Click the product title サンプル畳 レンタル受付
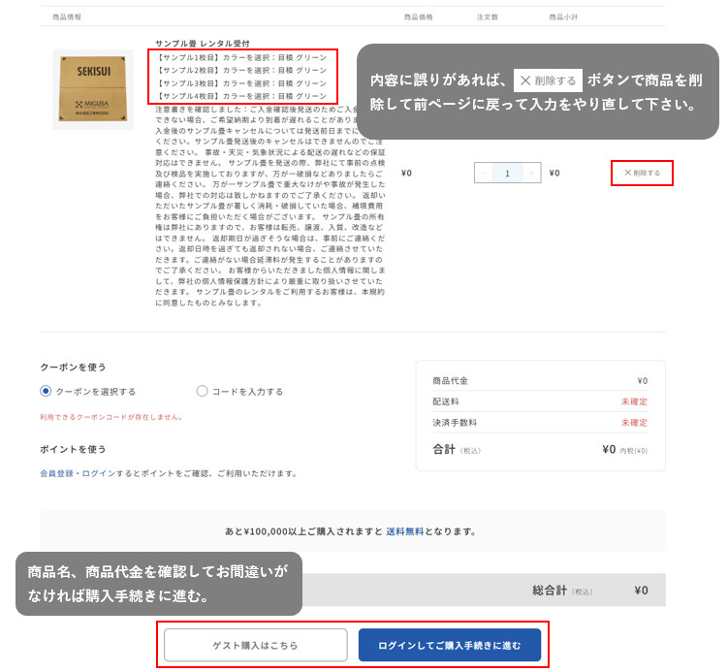Viewport: 728px width, 672px height. coord(203,44)
